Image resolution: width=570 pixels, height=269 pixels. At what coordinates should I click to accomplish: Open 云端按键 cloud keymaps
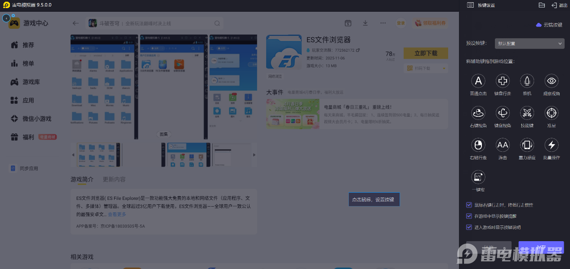tap(549, 25)
